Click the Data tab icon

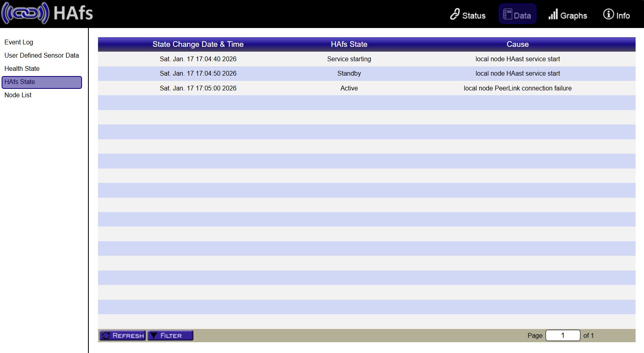point(507,14)
